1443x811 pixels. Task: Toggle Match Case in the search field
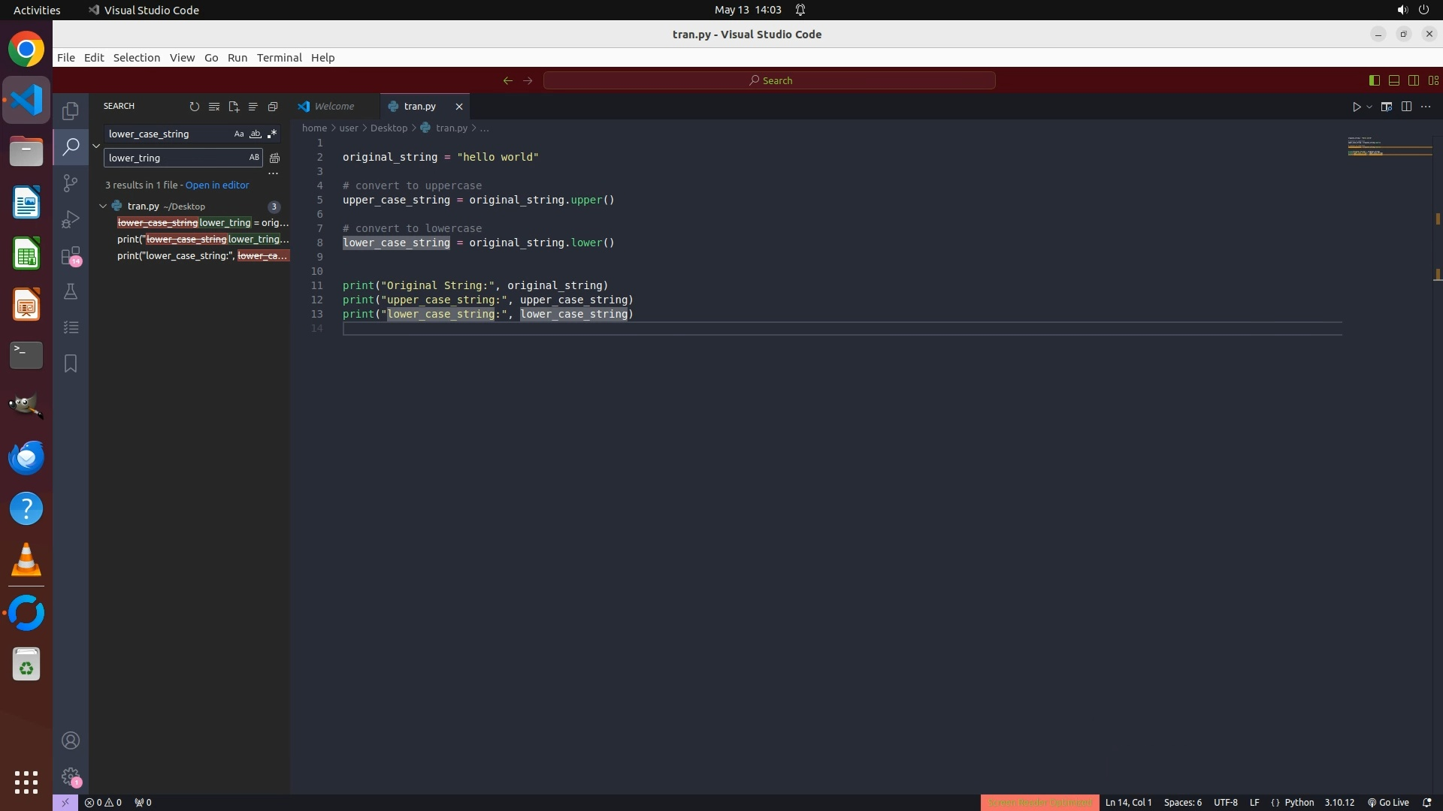[239, 134]
